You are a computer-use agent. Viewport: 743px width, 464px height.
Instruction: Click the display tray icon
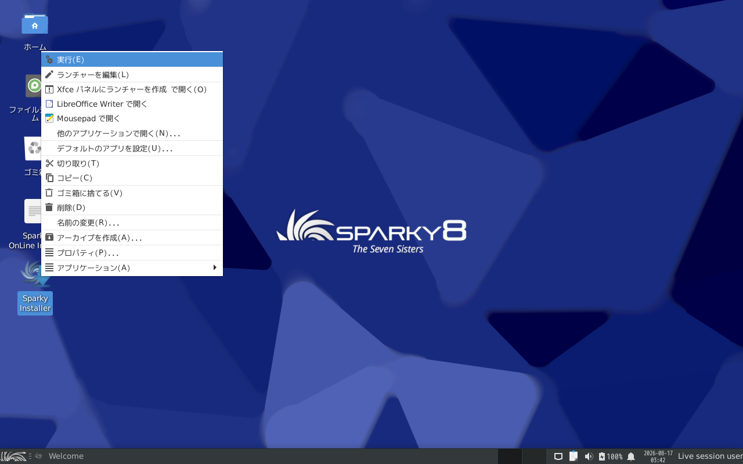point(558,456)
